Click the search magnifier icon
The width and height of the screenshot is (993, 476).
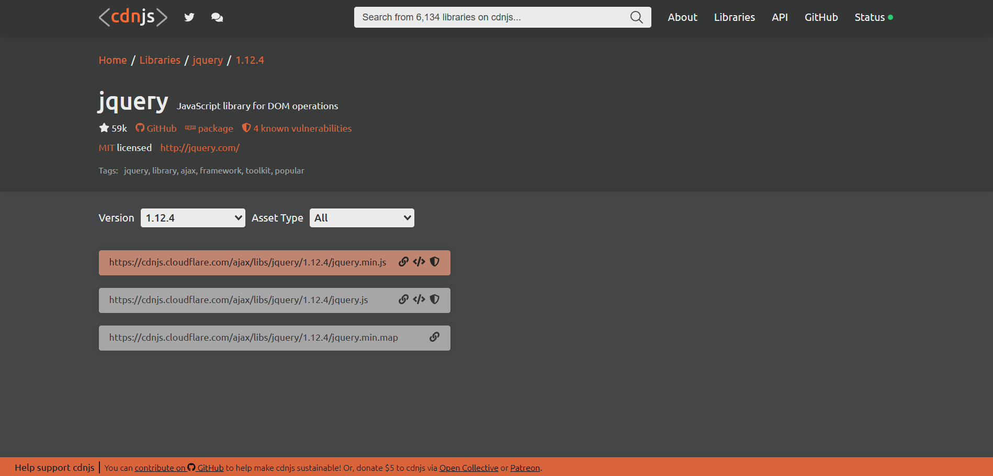pyautogui.click(x=636, y=17)
